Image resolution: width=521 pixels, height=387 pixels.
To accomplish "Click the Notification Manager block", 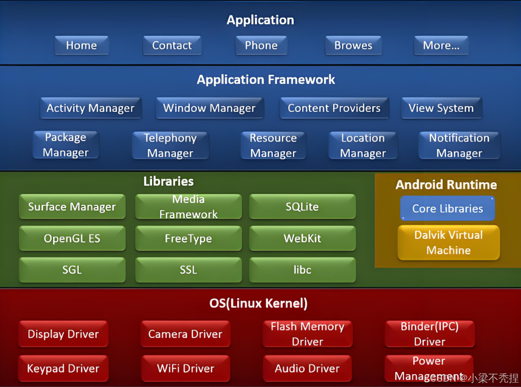I will [459, 146].
